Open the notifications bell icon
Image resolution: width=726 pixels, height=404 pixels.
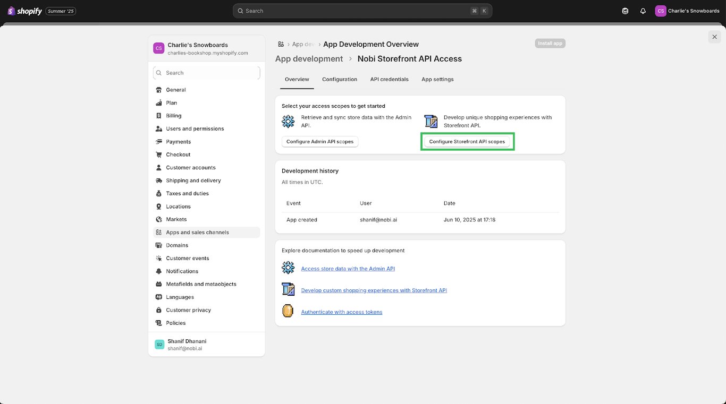coord(643,11)
